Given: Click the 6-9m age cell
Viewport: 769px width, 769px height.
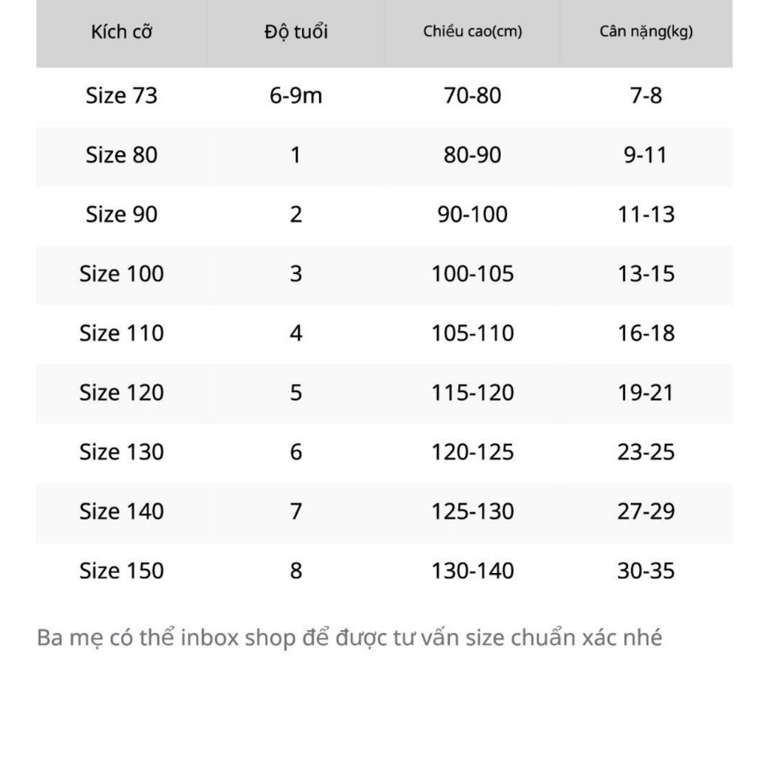Looking at the screenshot, I should point(296,95).
